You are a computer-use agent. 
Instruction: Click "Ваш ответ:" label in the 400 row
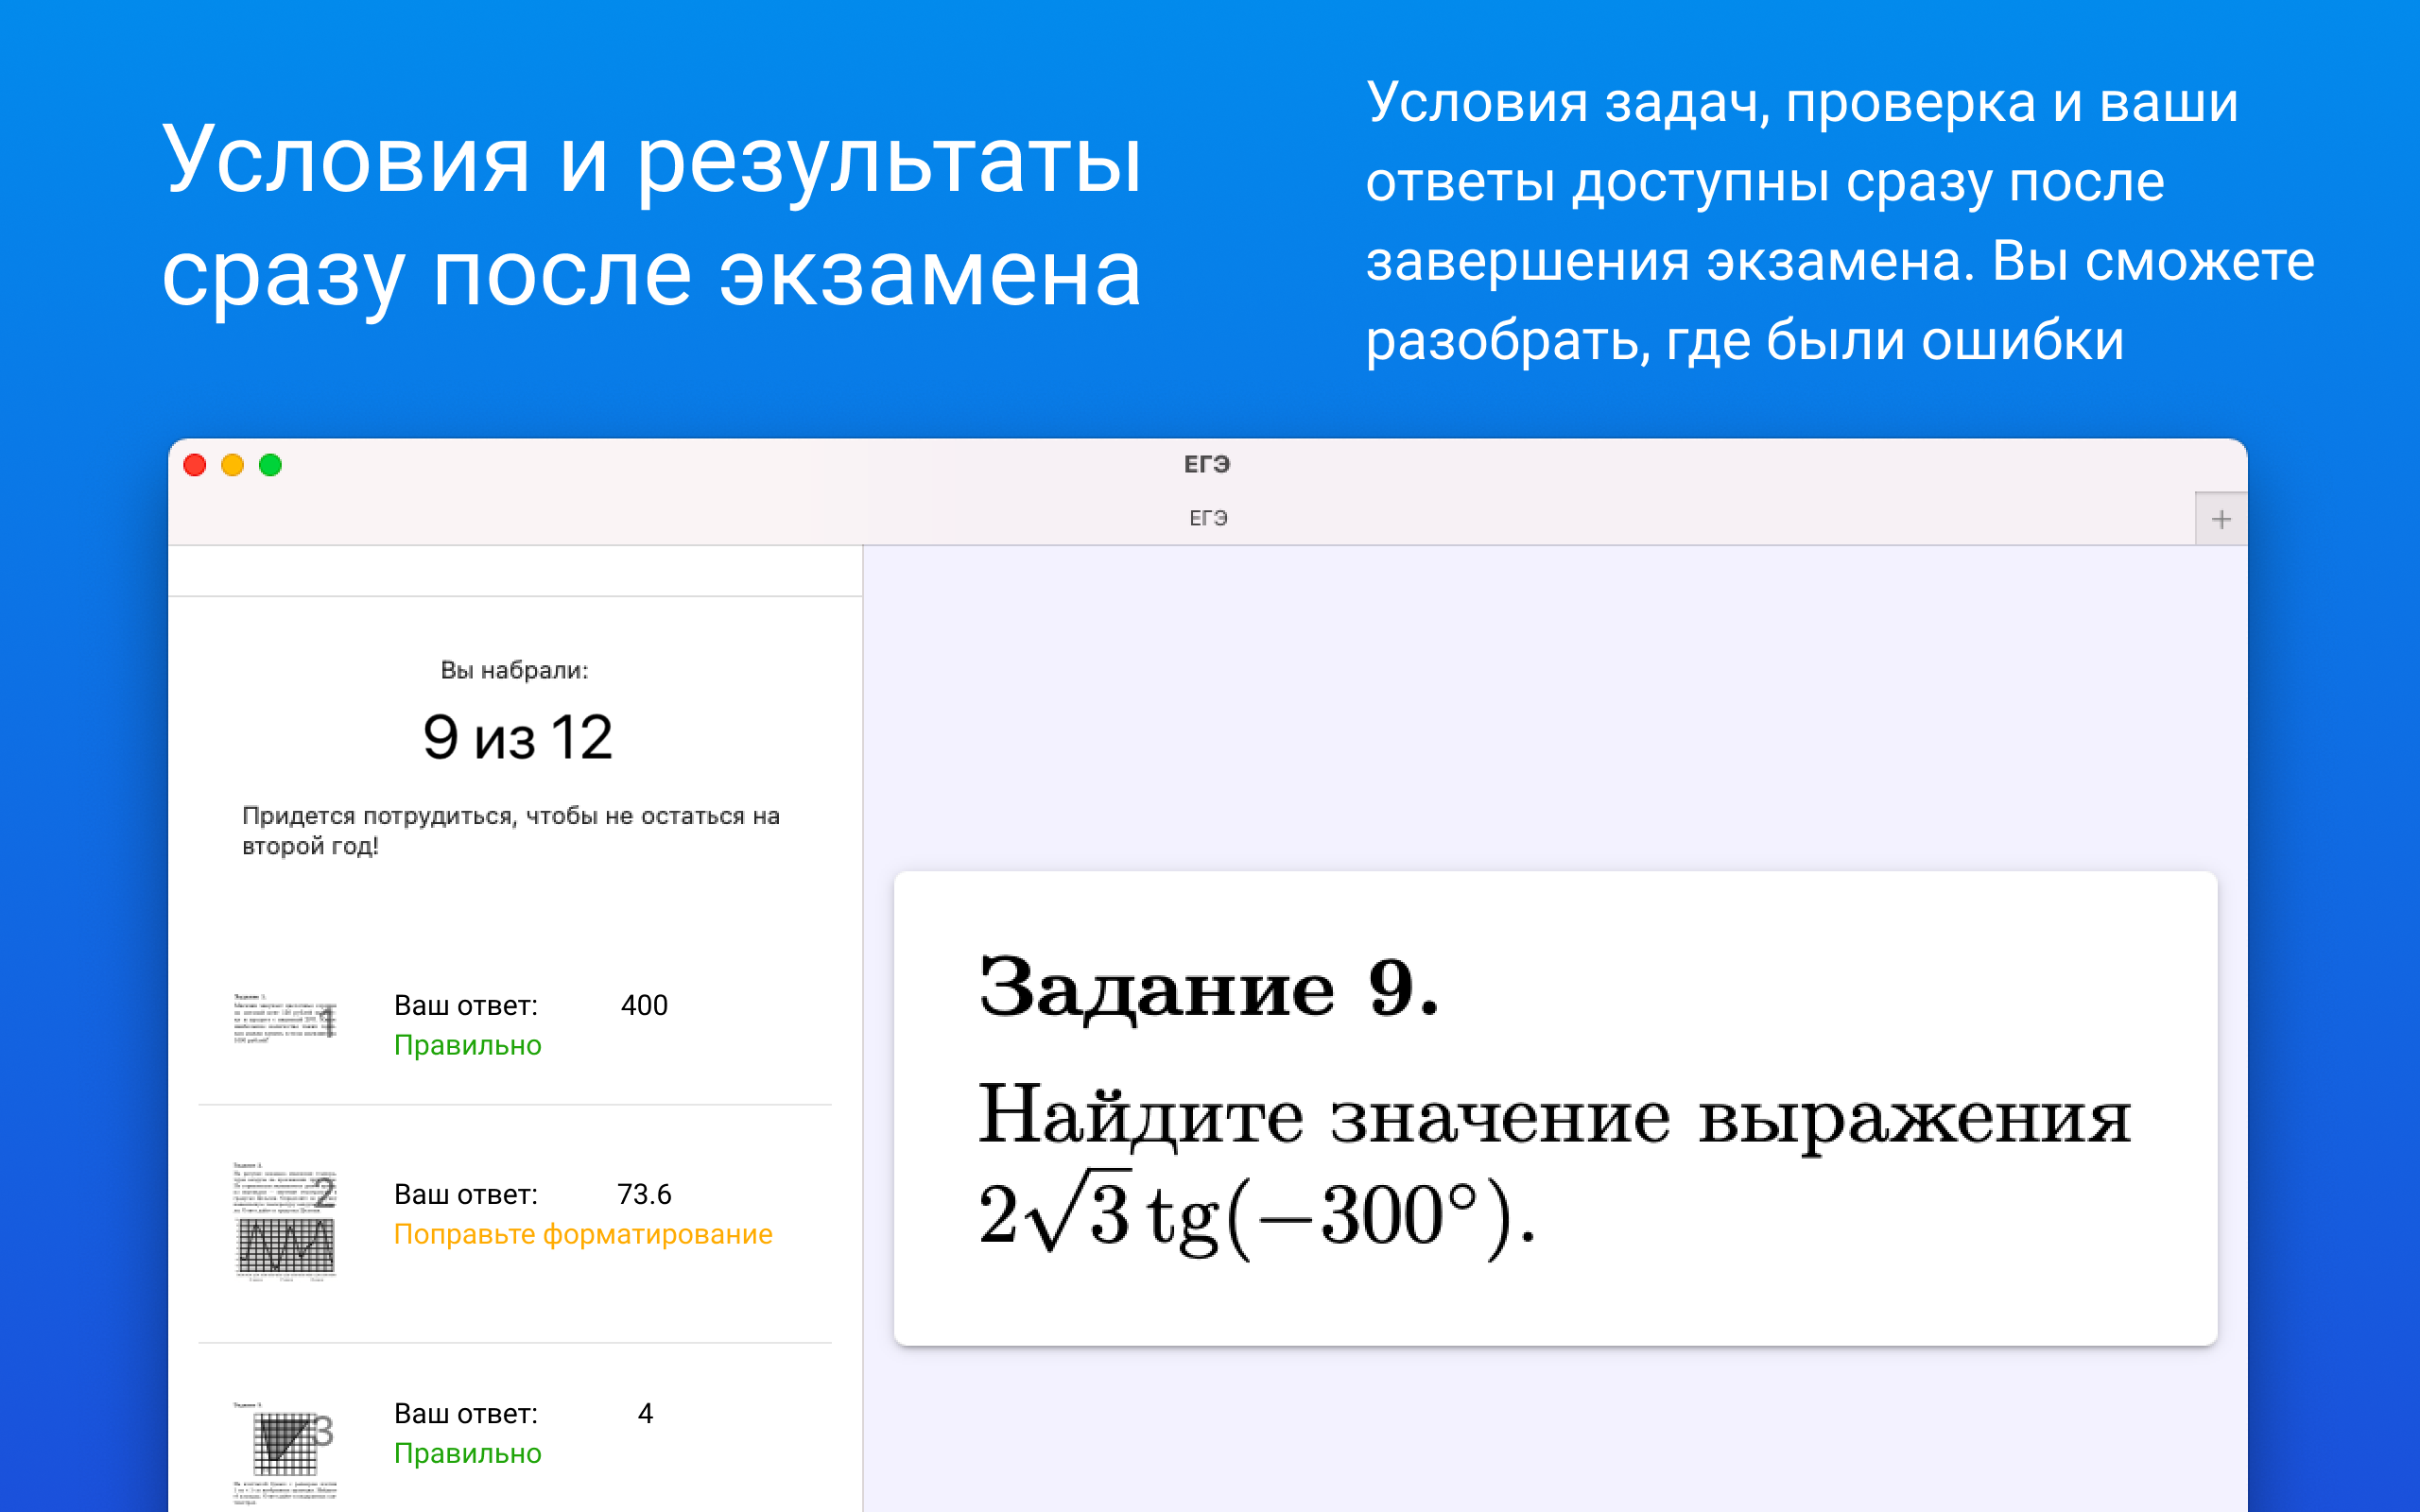point(465,1005)
